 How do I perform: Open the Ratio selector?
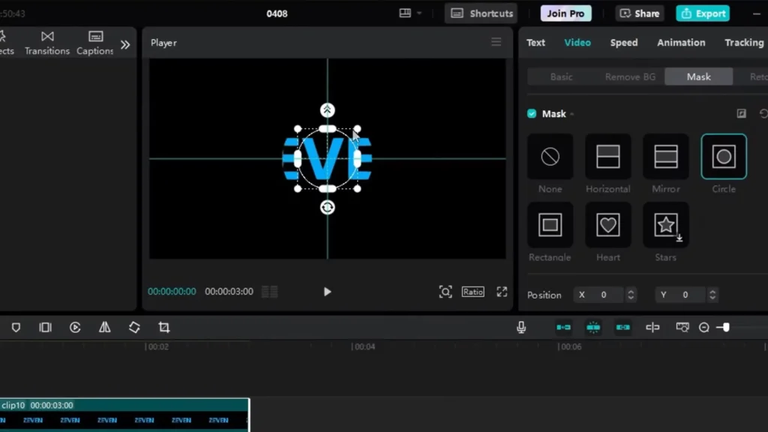point(472,292)
